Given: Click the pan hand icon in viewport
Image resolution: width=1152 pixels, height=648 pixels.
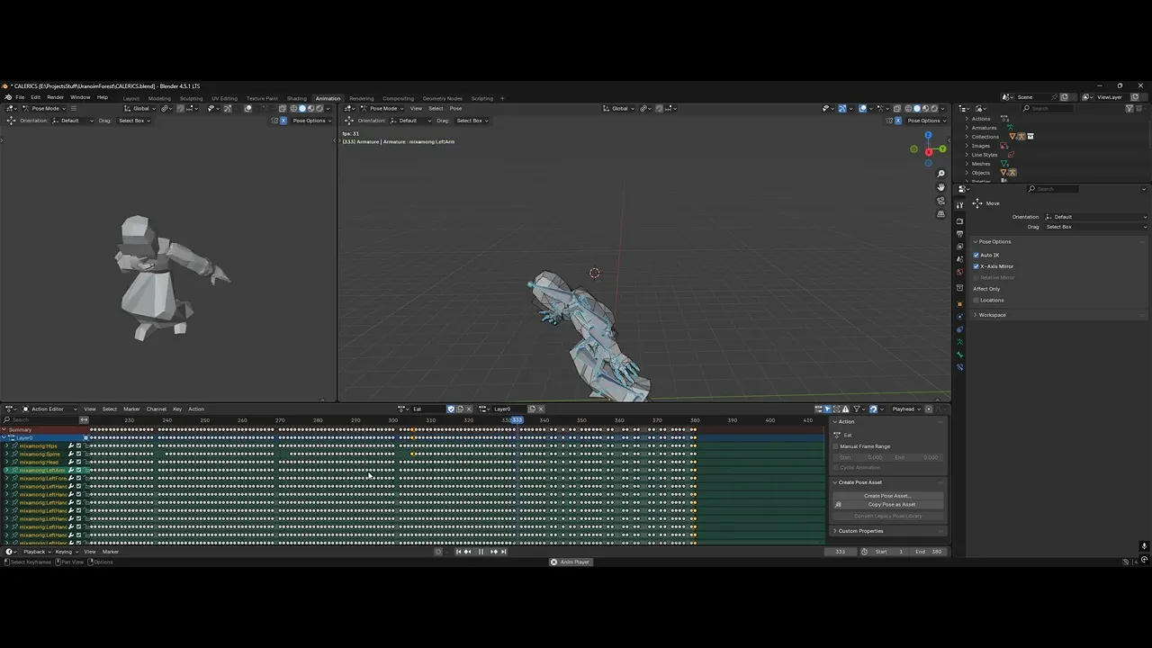Looking at the screenshot, I should [940, 187].
